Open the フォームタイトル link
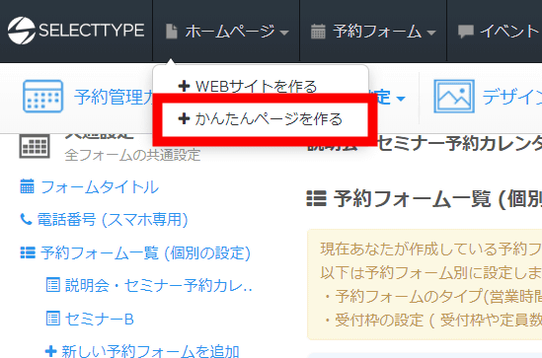 pos(100,187)
